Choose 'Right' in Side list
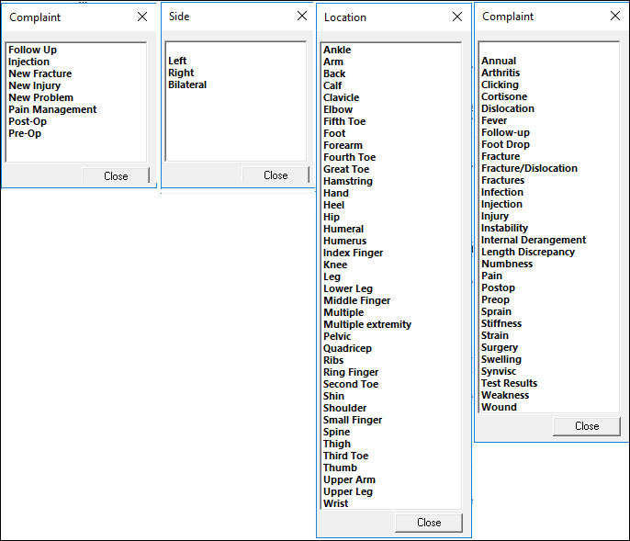Viewport: 630px width, 541px height. point(181,73)
